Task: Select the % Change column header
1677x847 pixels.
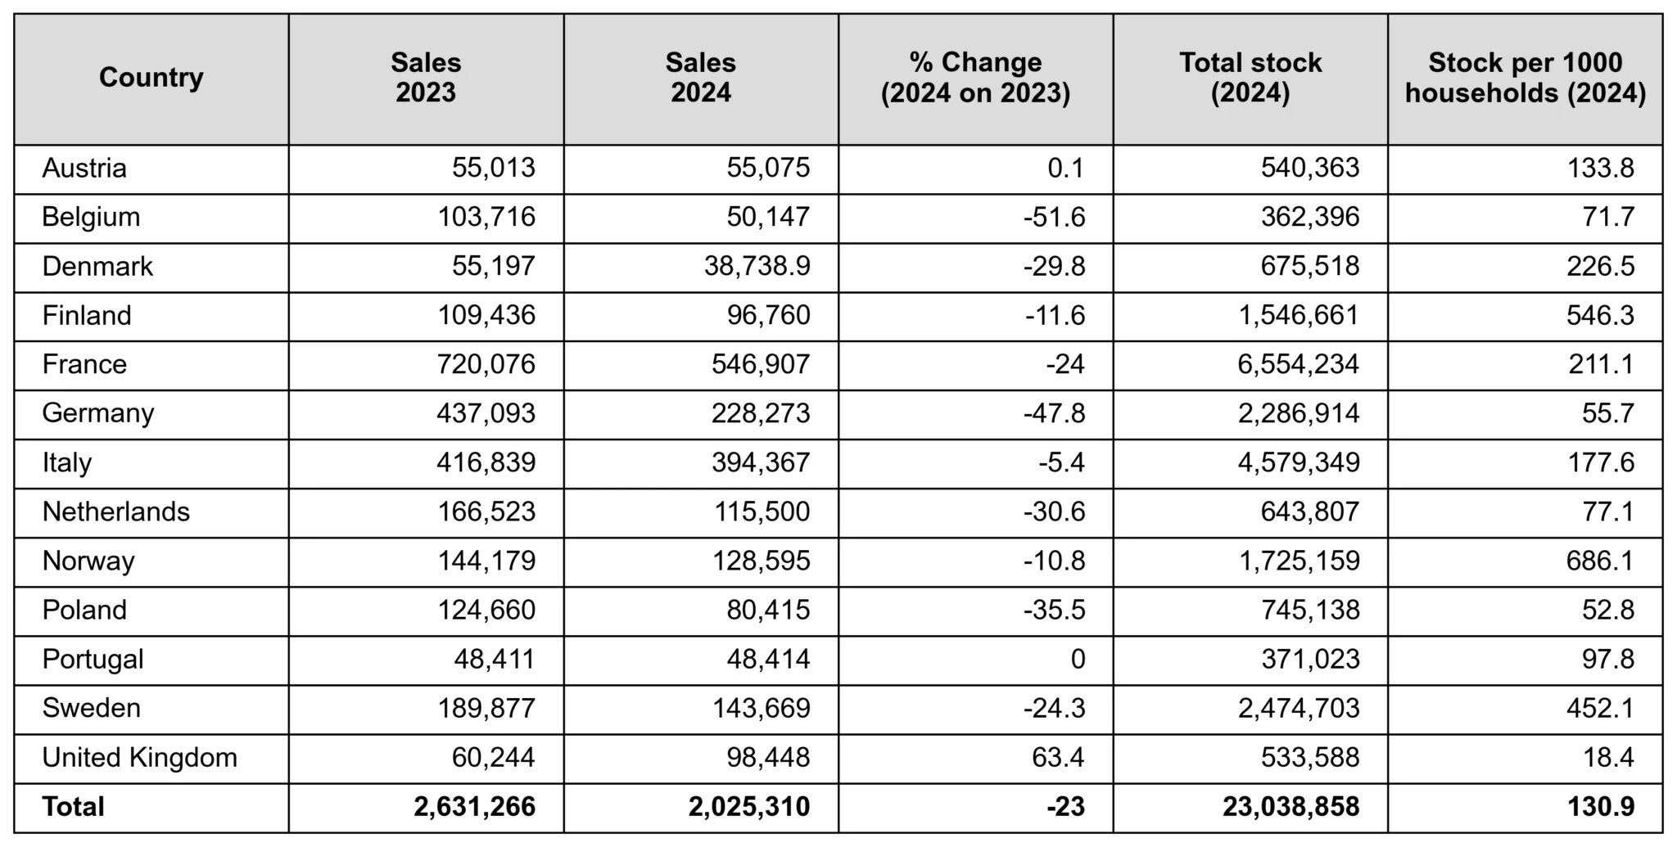Action: (975, 78)
